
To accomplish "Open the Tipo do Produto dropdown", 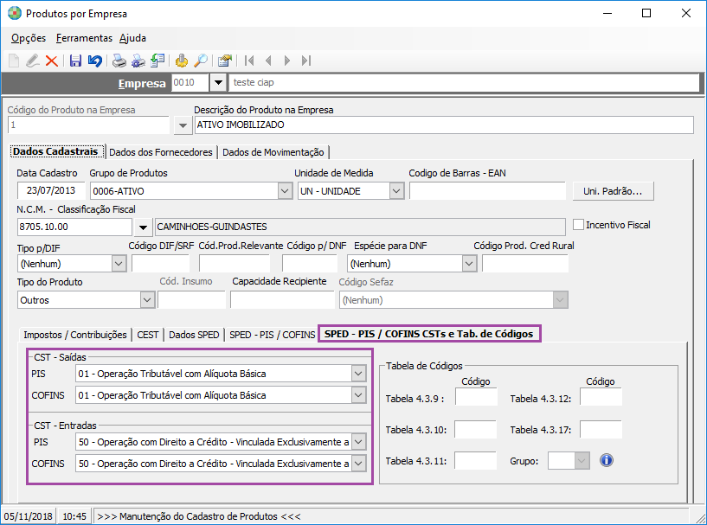I will coord(147,299).
